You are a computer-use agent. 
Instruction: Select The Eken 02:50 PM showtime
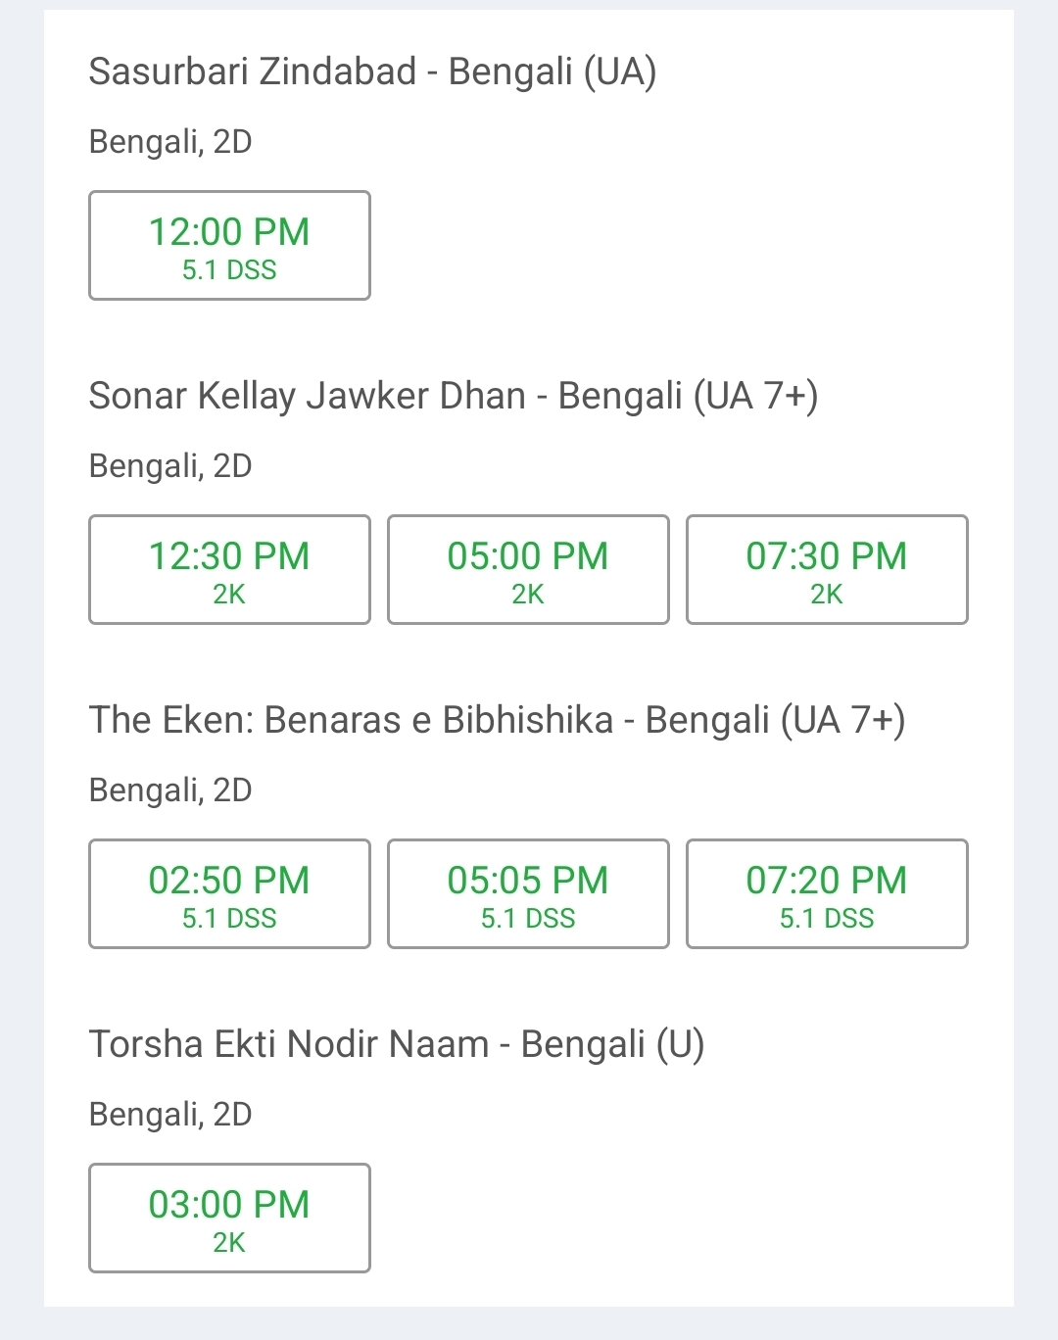(x=229, y=893)
